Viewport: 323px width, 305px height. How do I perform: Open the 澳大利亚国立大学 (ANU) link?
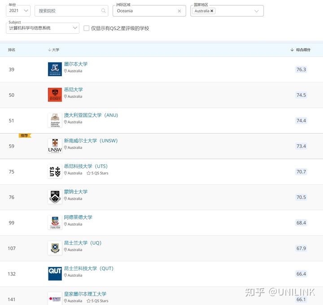(x=91, y=115)
